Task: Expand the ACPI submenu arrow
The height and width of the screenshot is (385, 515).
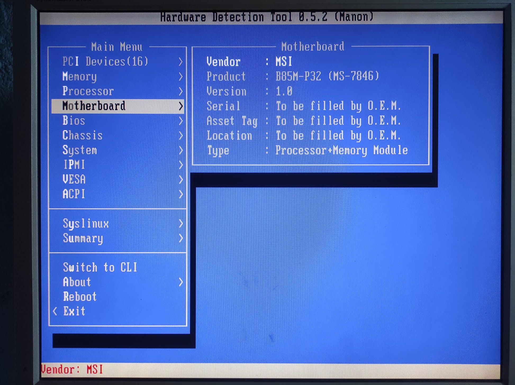Action: 181,194
